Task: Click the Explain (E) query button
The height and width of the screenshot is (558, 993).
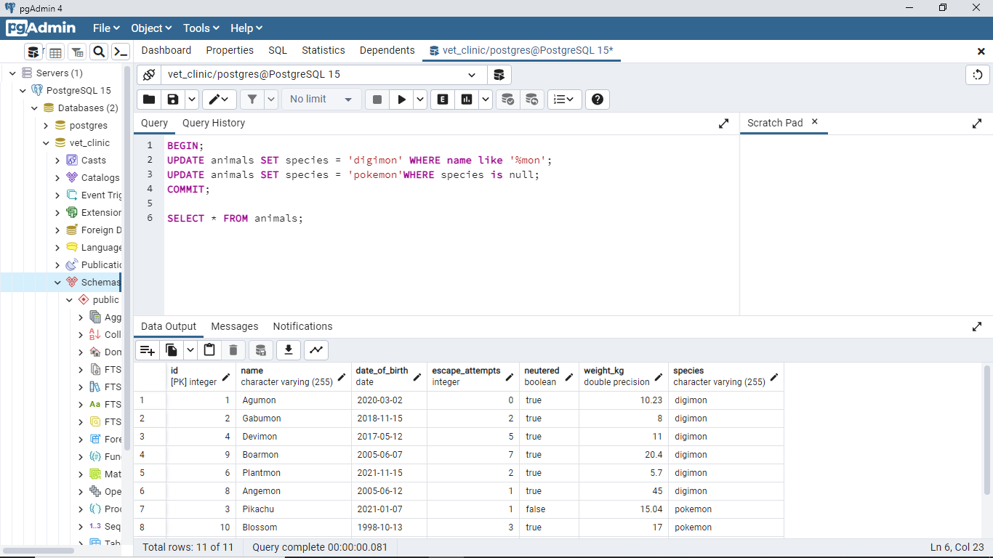Action: (442, 100)
